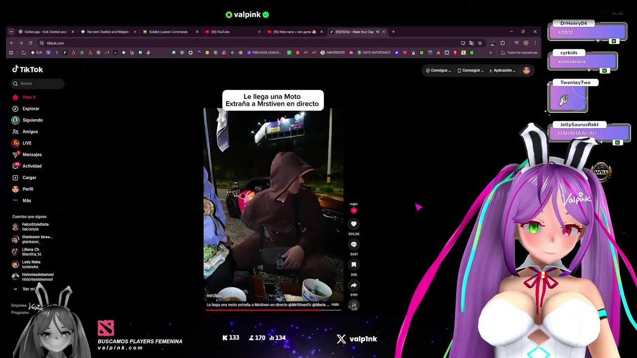The height and width of the screenshot is (358, 637).
Task: Open Todos los marcadores folder
Action: click(x=519, y=53)
